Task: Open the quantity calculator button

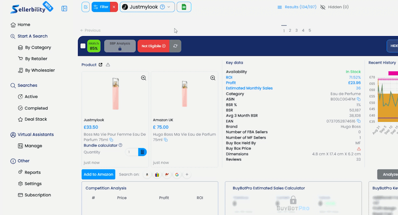Action: [x=142, y=152]
